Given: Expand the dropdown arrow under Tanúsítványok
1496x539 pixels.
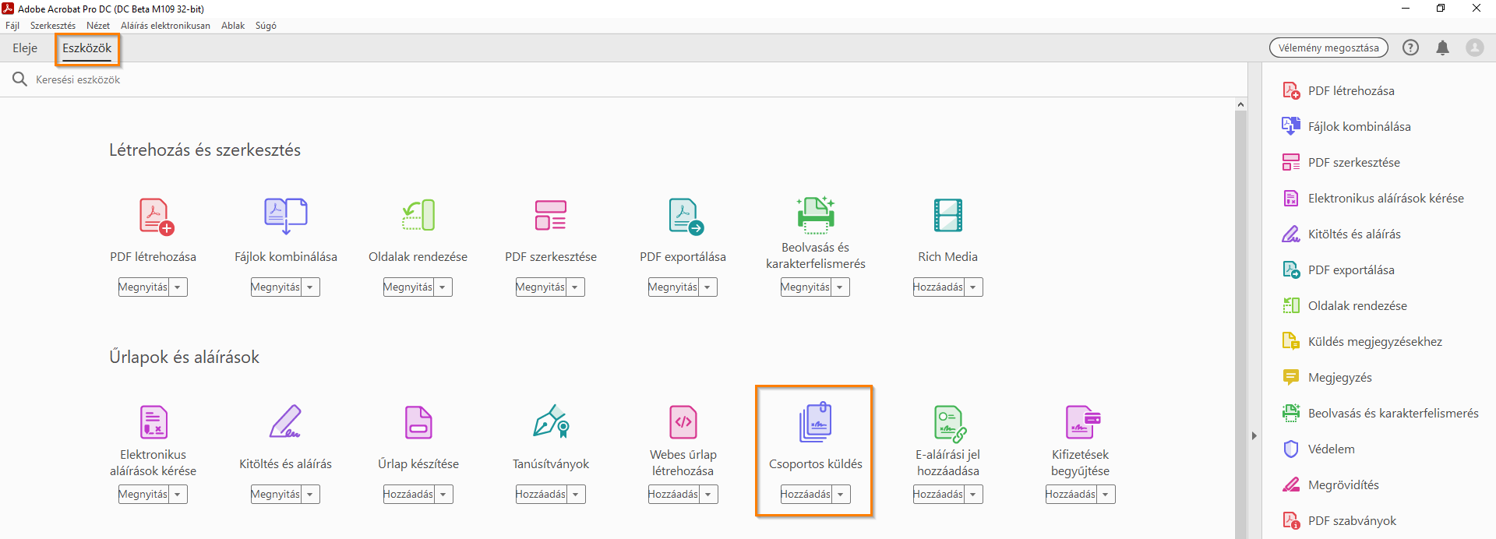Looking at the screenshot, I should pos(576,495).
